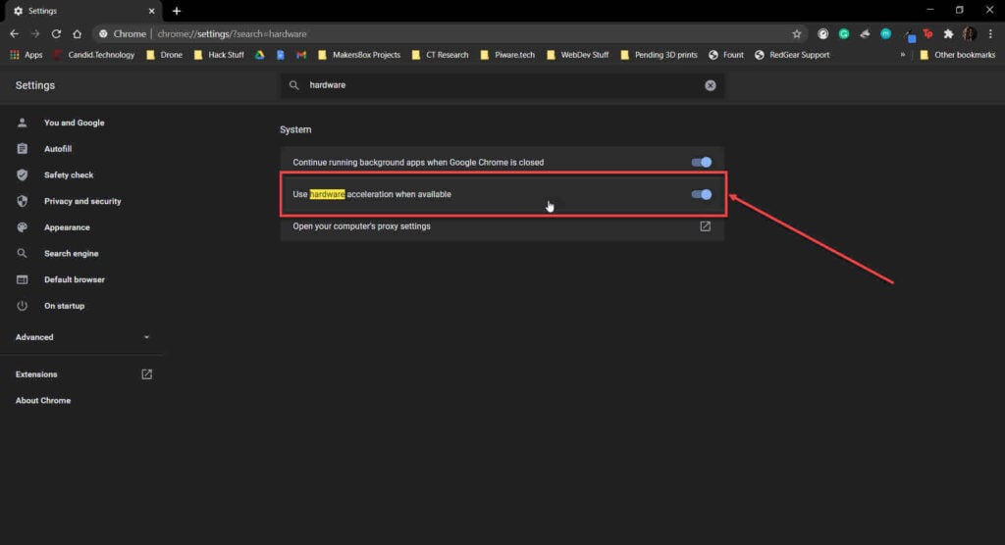1005x545 pixels.
Task: Open Candid.Technology bookmark
Action: 94,55
